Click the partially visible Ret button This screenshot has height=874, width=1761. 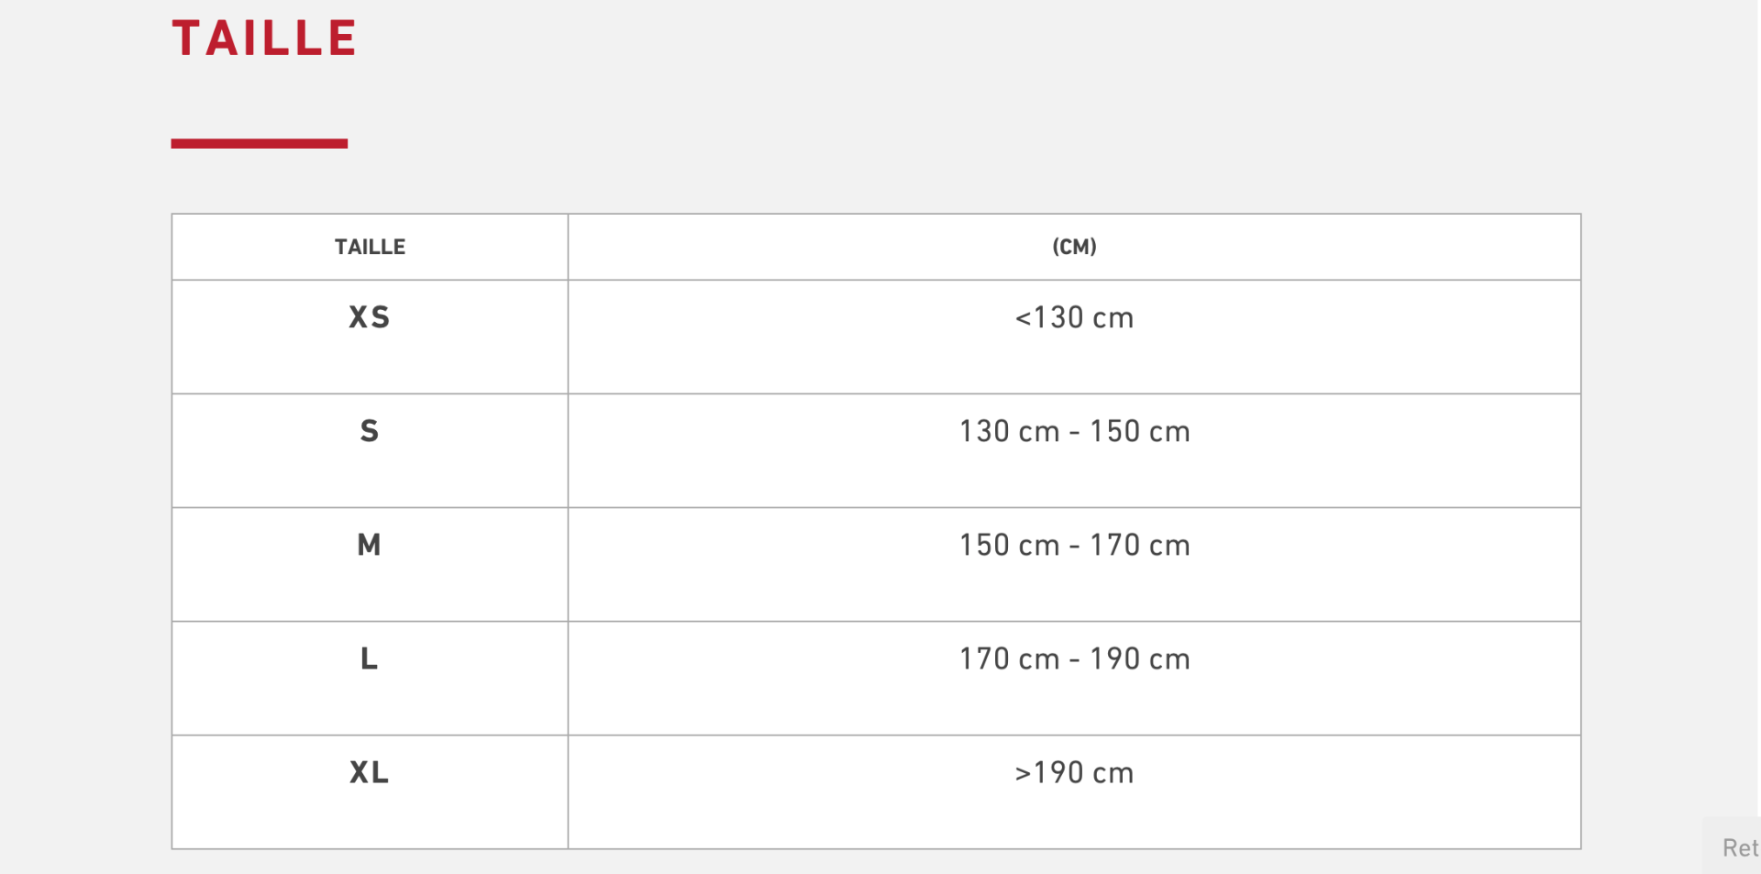coord(1736,847)
